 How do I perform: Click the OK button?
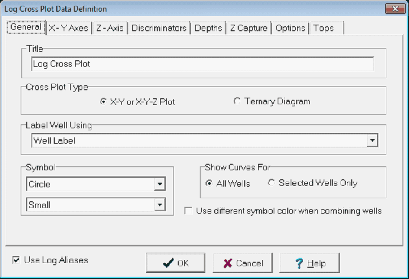(175, 263)
